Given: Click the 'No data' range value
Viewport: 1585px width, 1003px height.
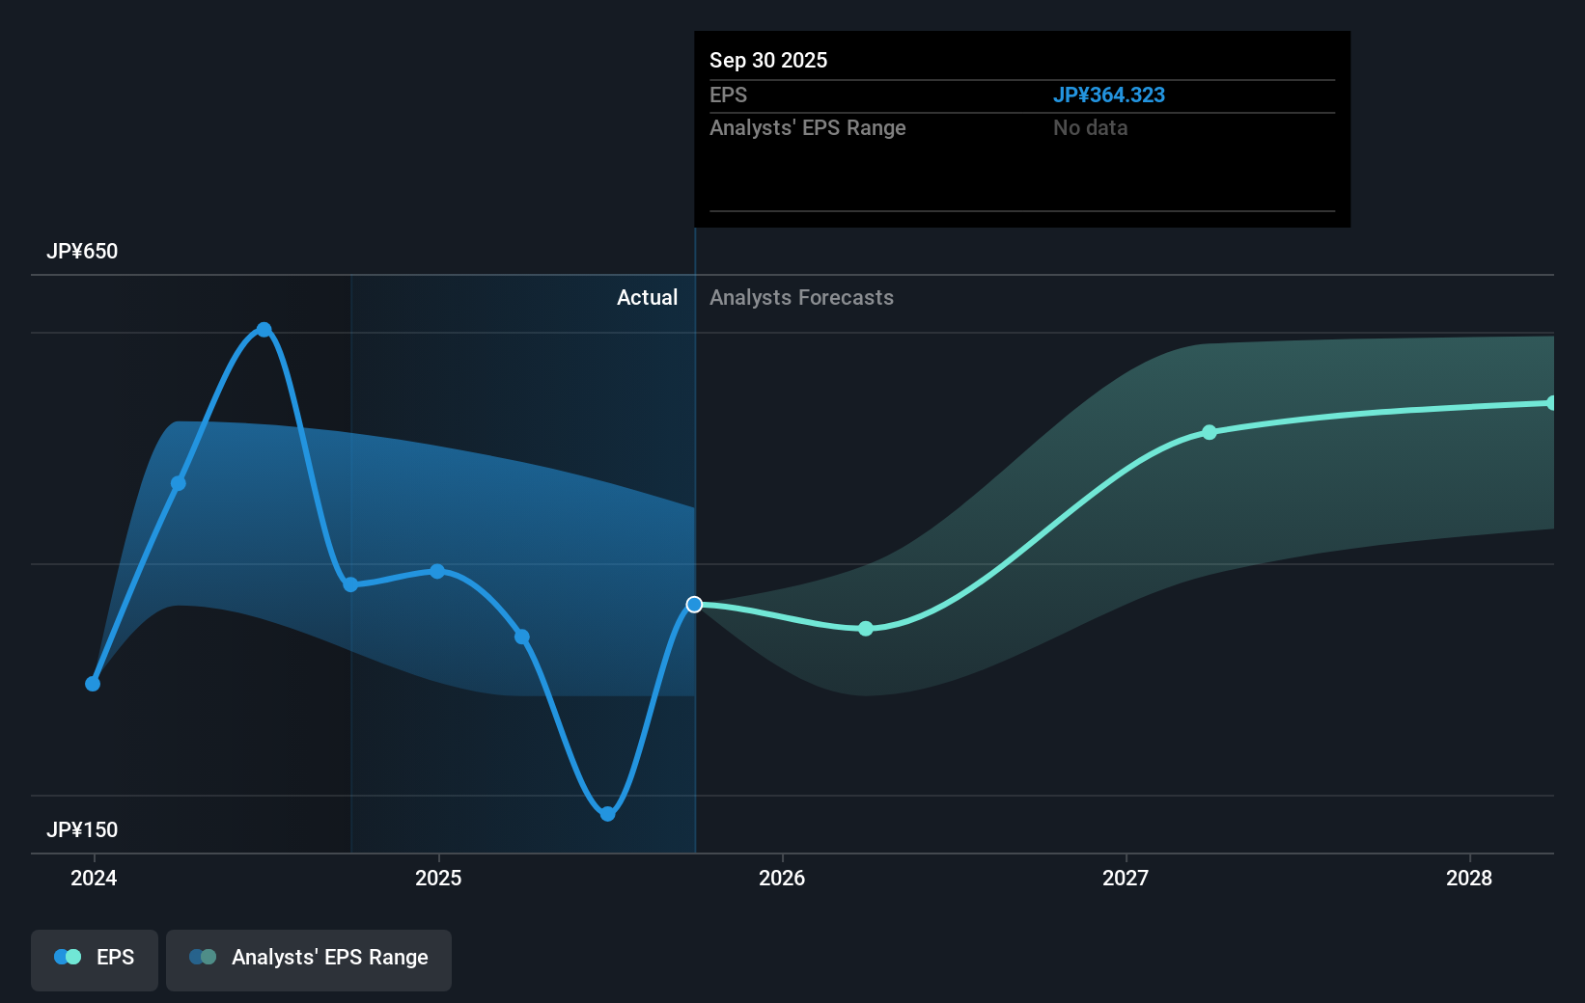Looking at the screenshot, I should (x=1090, y=127).
